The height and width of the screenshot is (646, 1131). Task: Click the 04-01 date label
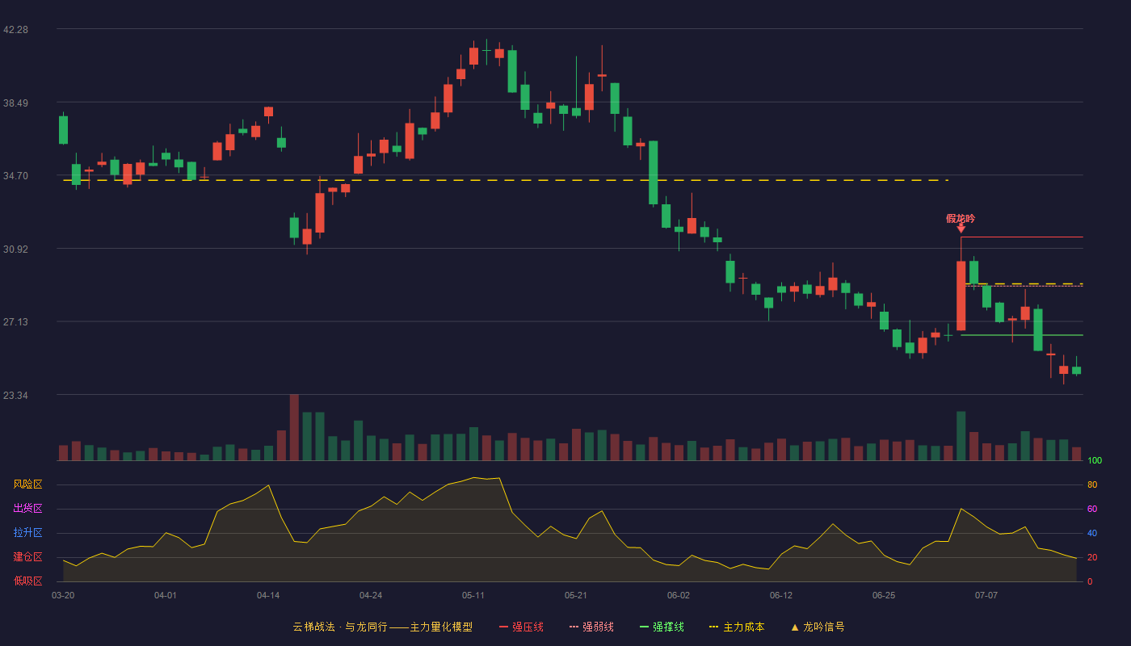click(x=166, y=595)
